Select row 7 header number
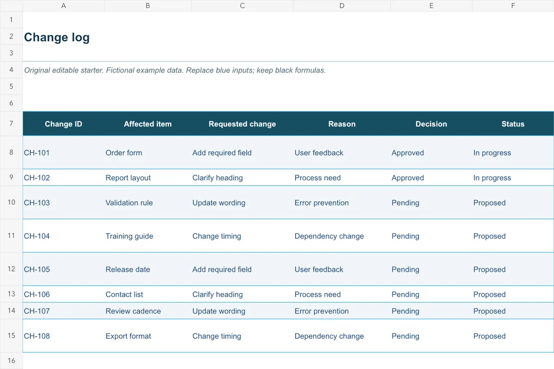The height and width of the screenshot is (369, 554). click(x=11, y=124)
